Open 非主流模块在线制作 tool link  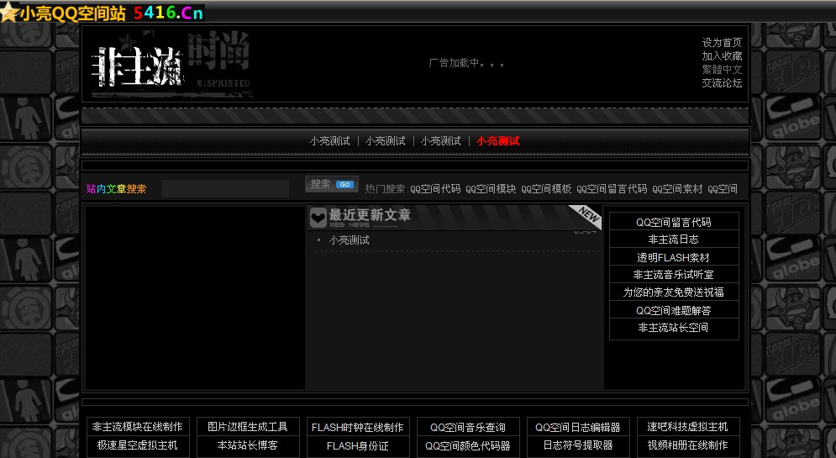138,427
